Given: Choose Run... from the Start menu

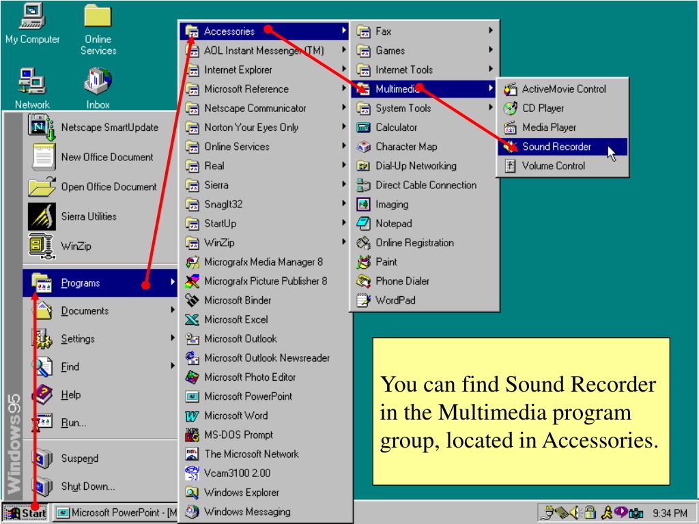Looking at the screenshot, I should [100, 422].
